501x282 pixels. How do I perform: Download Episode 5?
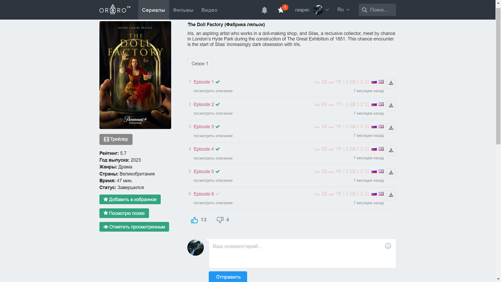(391, 173)
